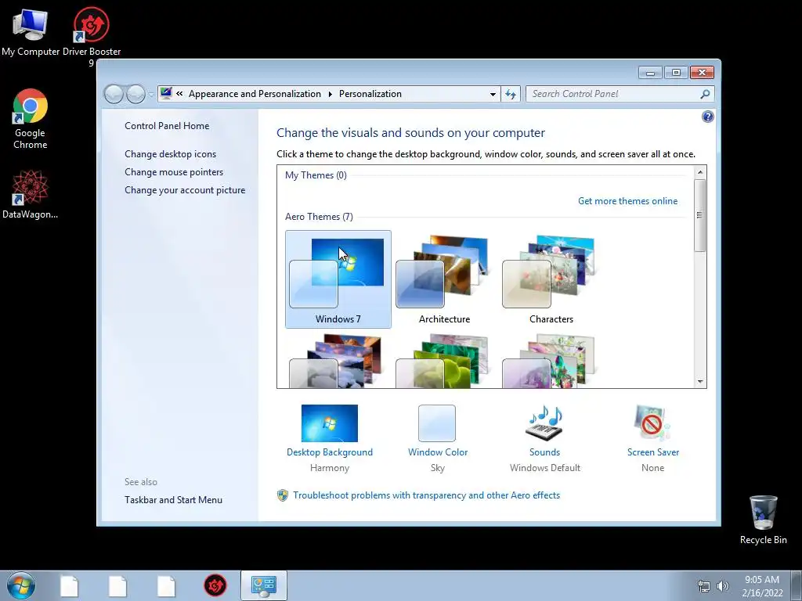Open Driver Booster from the taskbar

[x=215, y=585]
